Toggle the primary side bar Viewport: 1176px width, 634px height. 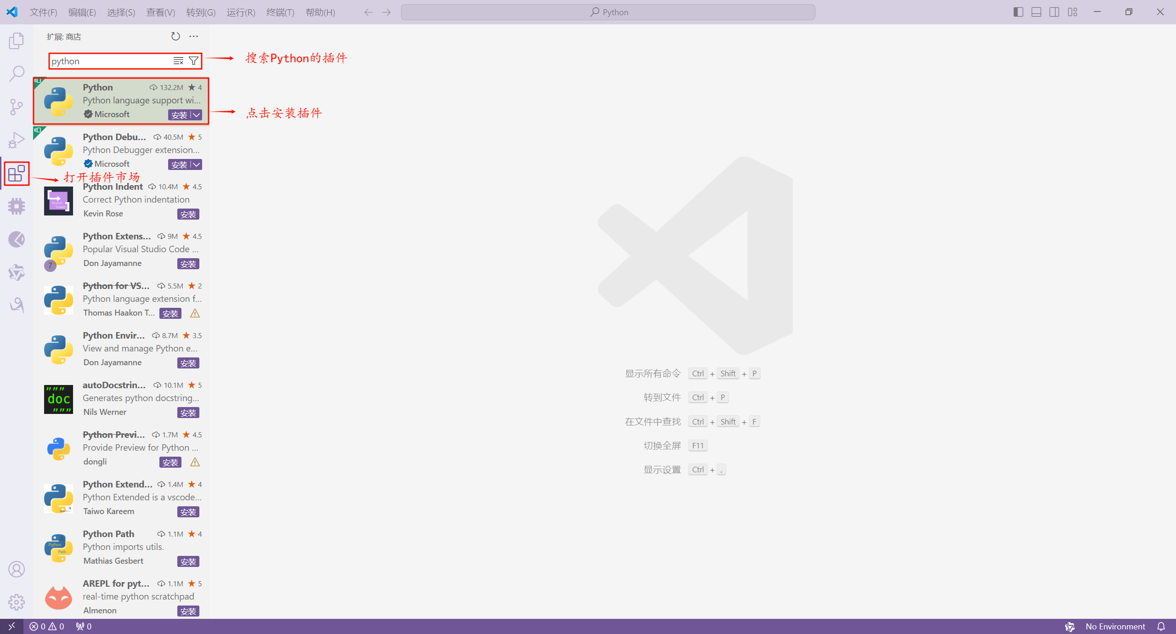1018,12
